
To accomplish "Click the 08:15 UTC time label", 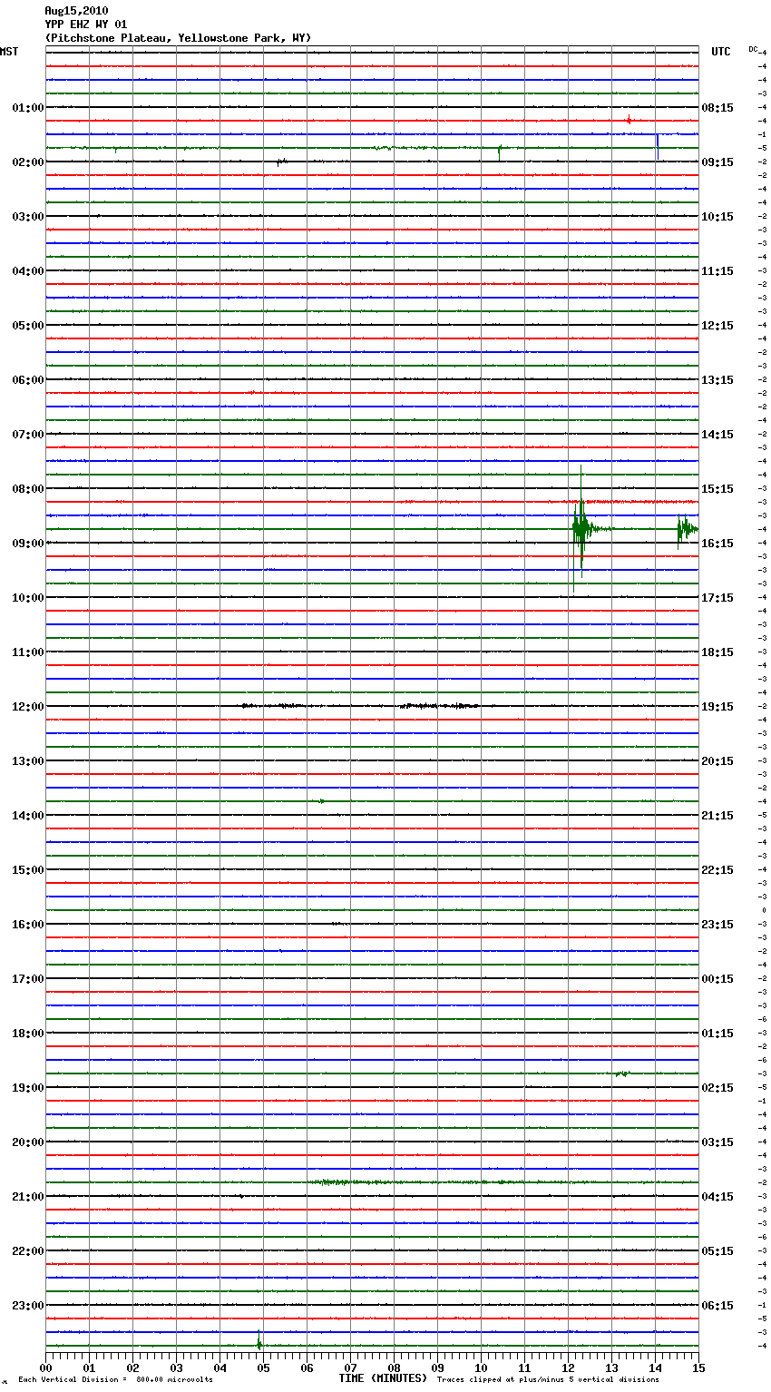I will pos(717,108).
